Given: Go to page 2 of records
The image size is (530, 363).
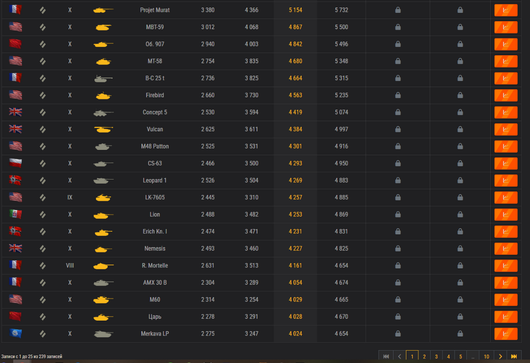Looking at the screenshot, I should [424, 357].
